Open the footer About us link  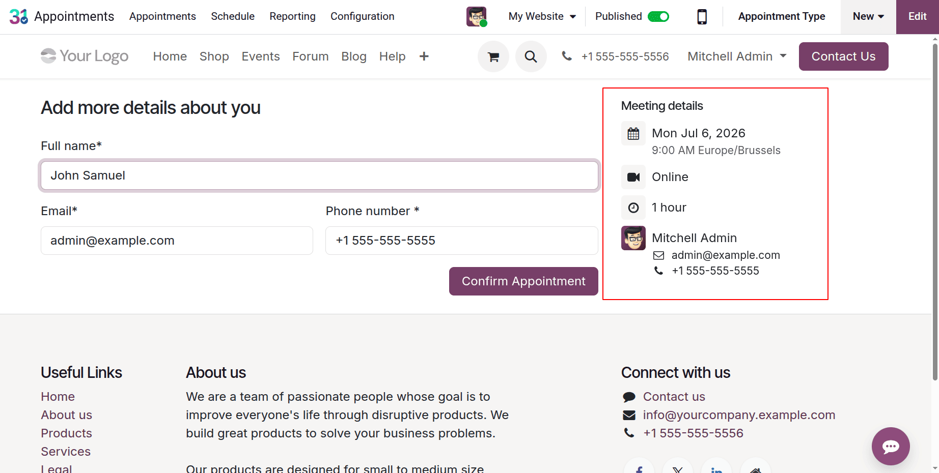pos(67,415)
